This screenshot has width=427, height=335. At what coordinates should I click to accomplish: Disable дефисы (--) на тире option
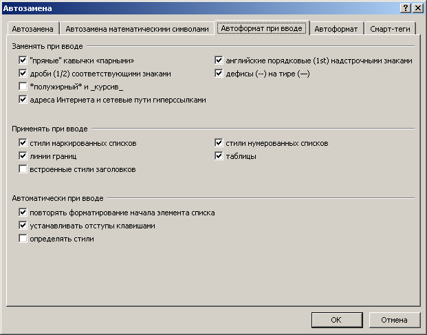pyautogui.click(x=219, y=74)
